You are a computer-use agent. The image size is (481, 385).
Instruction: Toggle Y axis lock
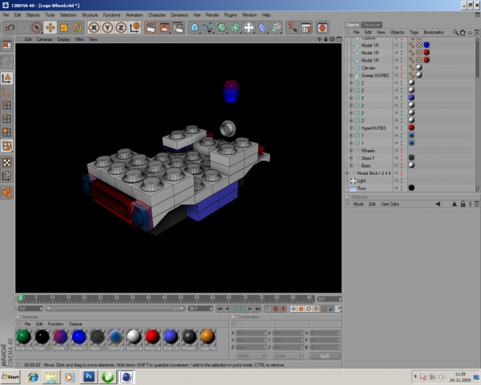(x=107, y=28)
